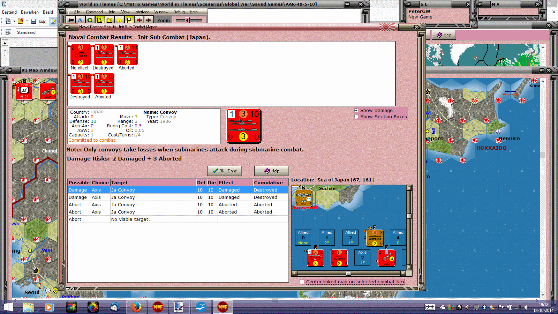Click the CL Tenryu counter on the combat map
The height and width of the screenshot is (314, 558).
[339, 258]
